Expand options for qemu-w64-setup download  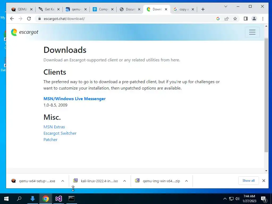63,181
